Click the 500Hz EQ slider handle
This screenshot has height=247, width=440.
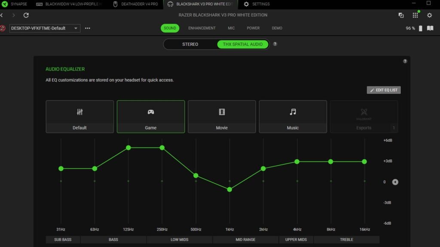pos(196,175)
